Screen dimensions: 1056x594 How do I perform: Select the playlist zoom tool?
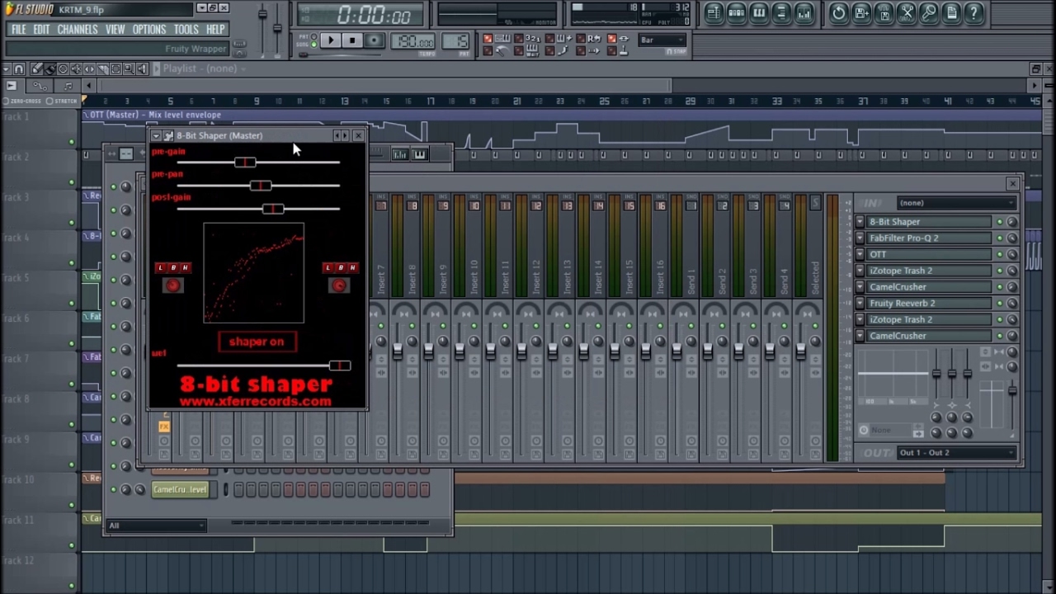pos(129,68)
